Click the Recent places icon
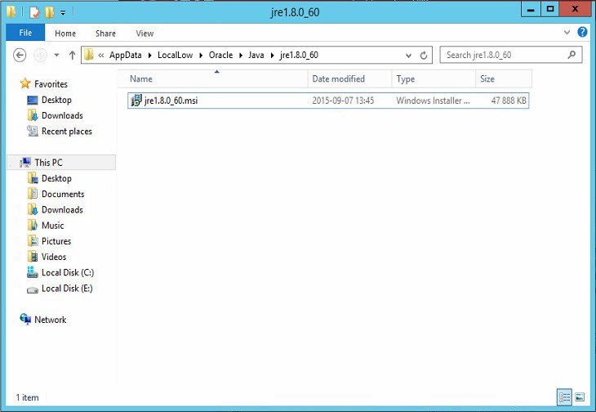The width and height of the screenshot is (596, 412). click(33, 132)
